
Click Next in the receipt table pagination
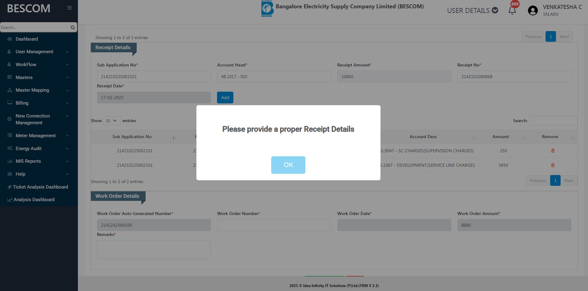point(569,181)
